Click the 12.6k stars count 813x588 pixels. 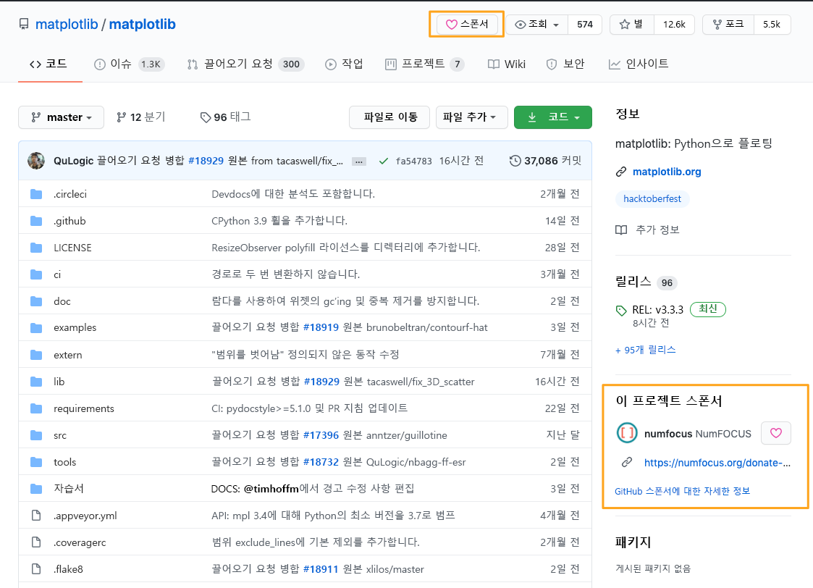674,25
